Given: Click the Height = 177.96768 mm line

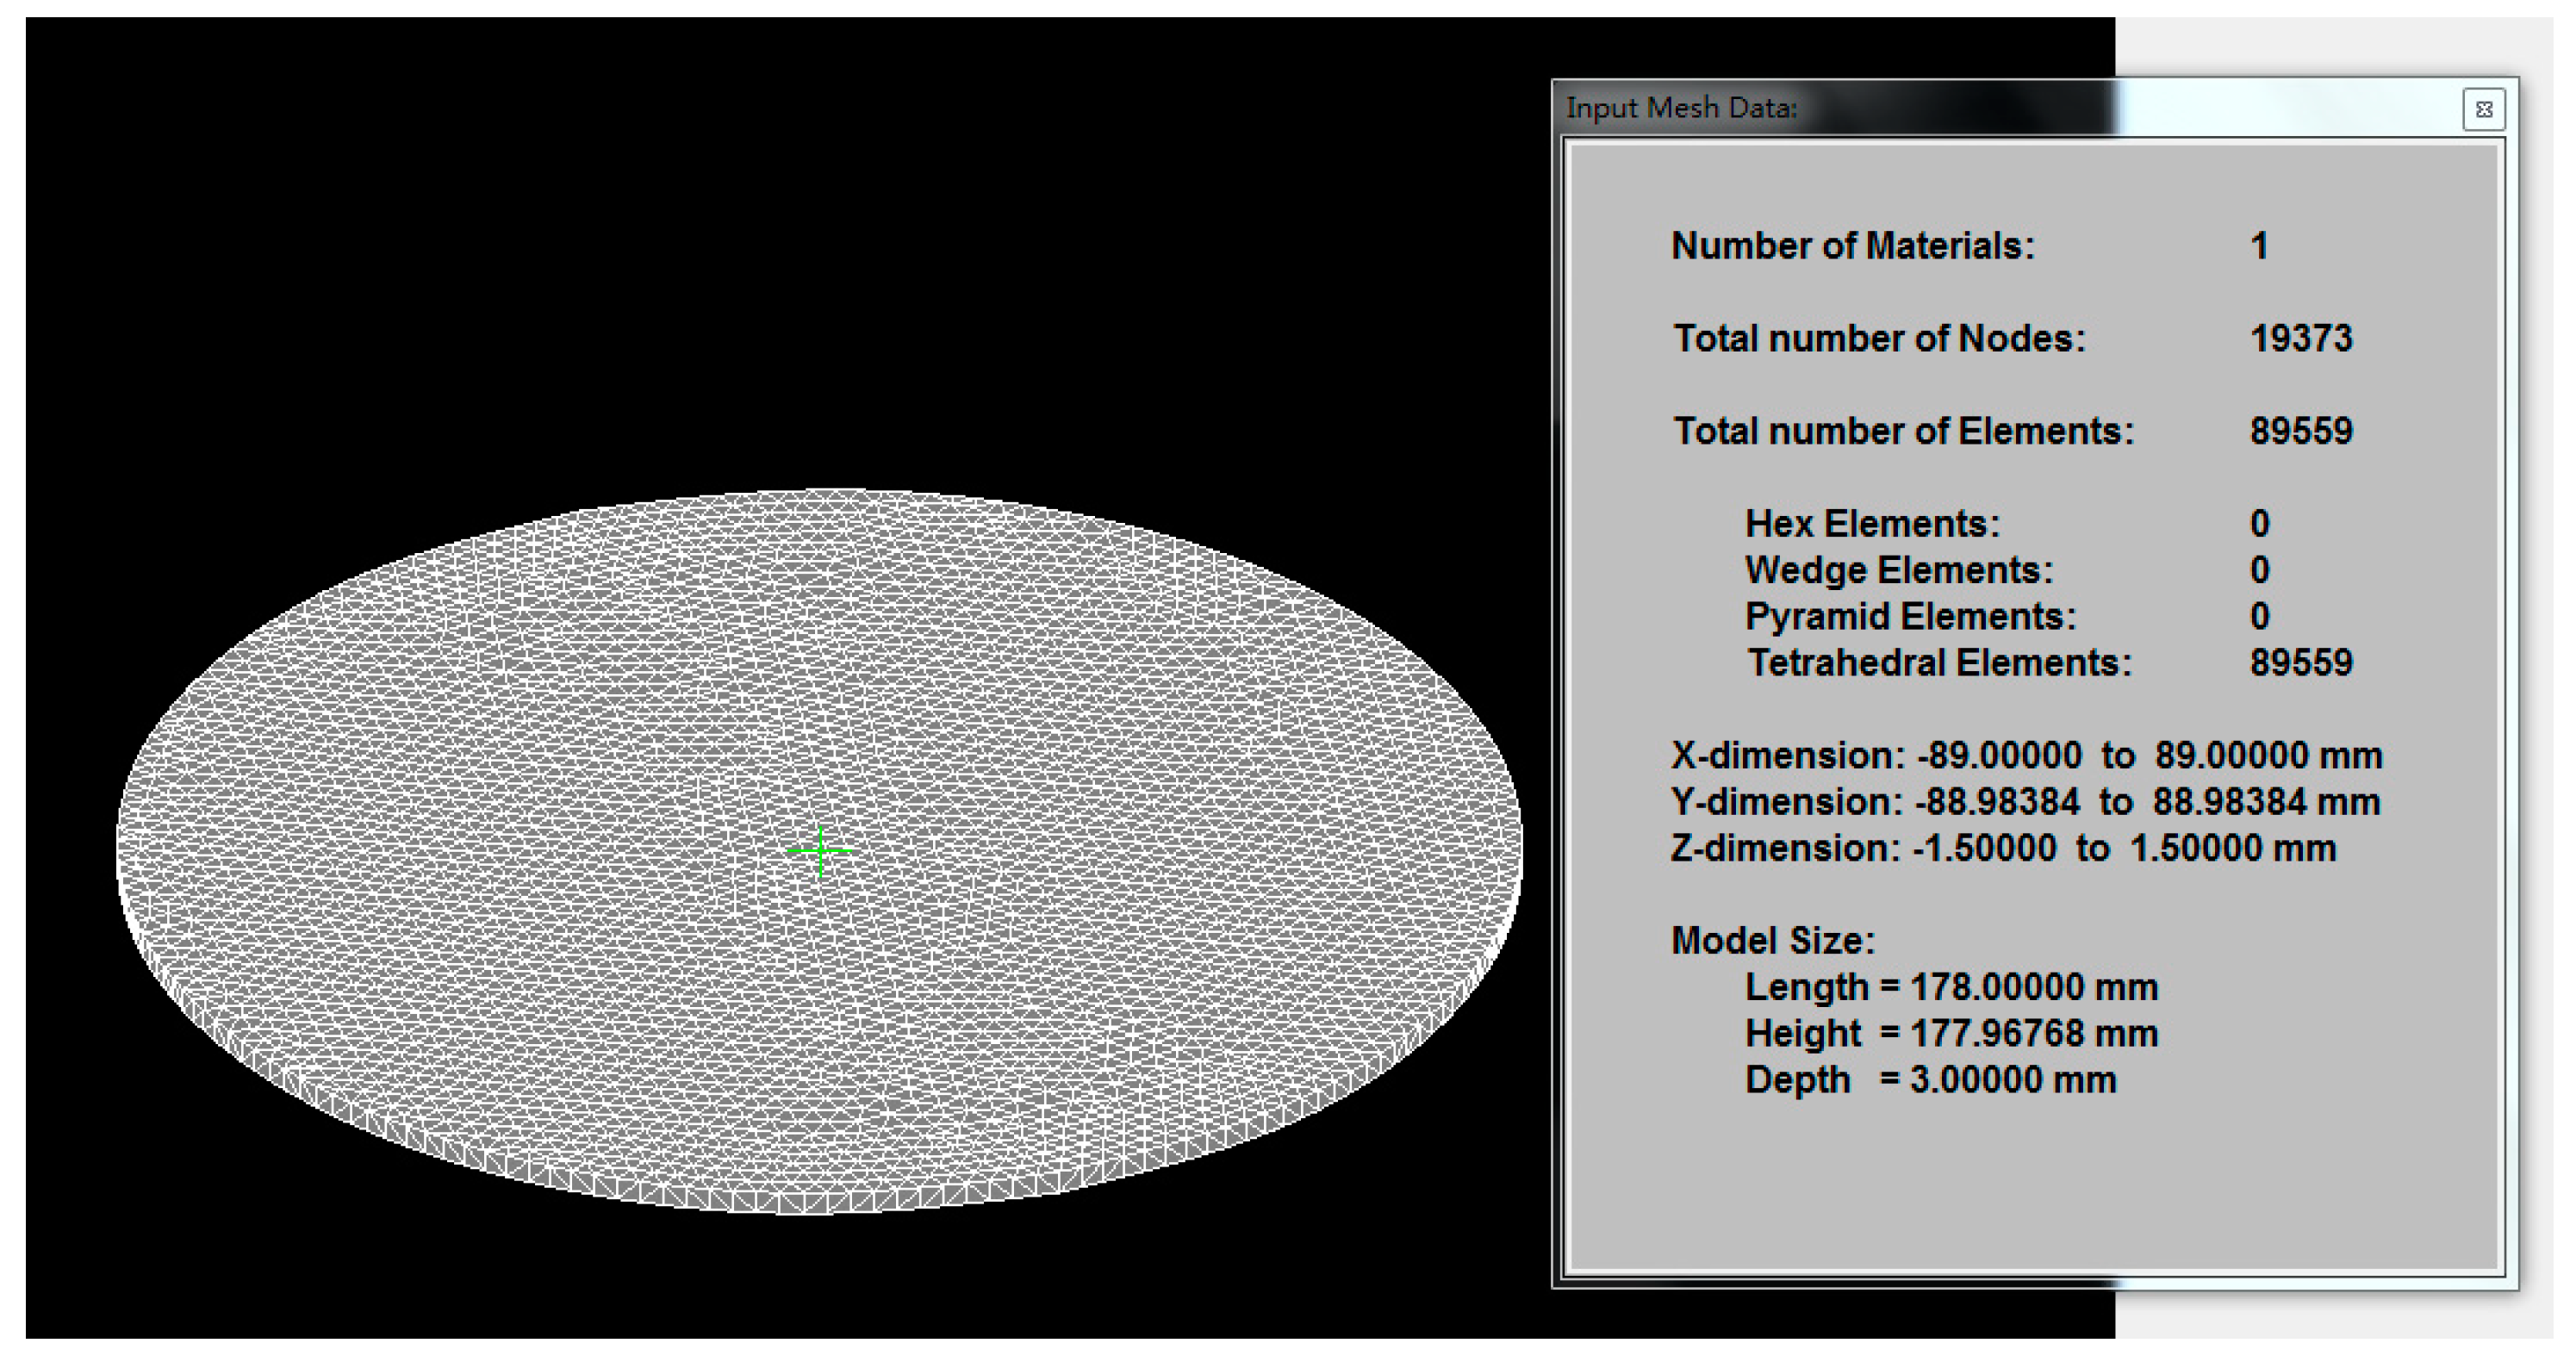Looking at the screenshot, I should coord(1951,1033).
